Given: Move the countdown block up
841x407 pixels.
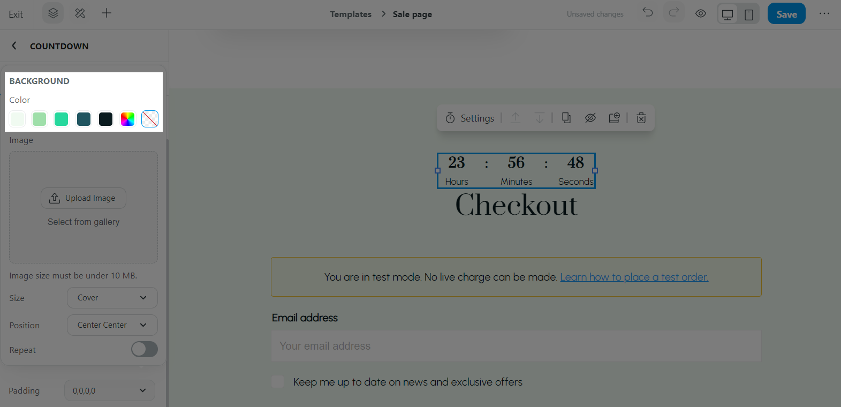Looking at the screenshot, I should pos(516,118).
